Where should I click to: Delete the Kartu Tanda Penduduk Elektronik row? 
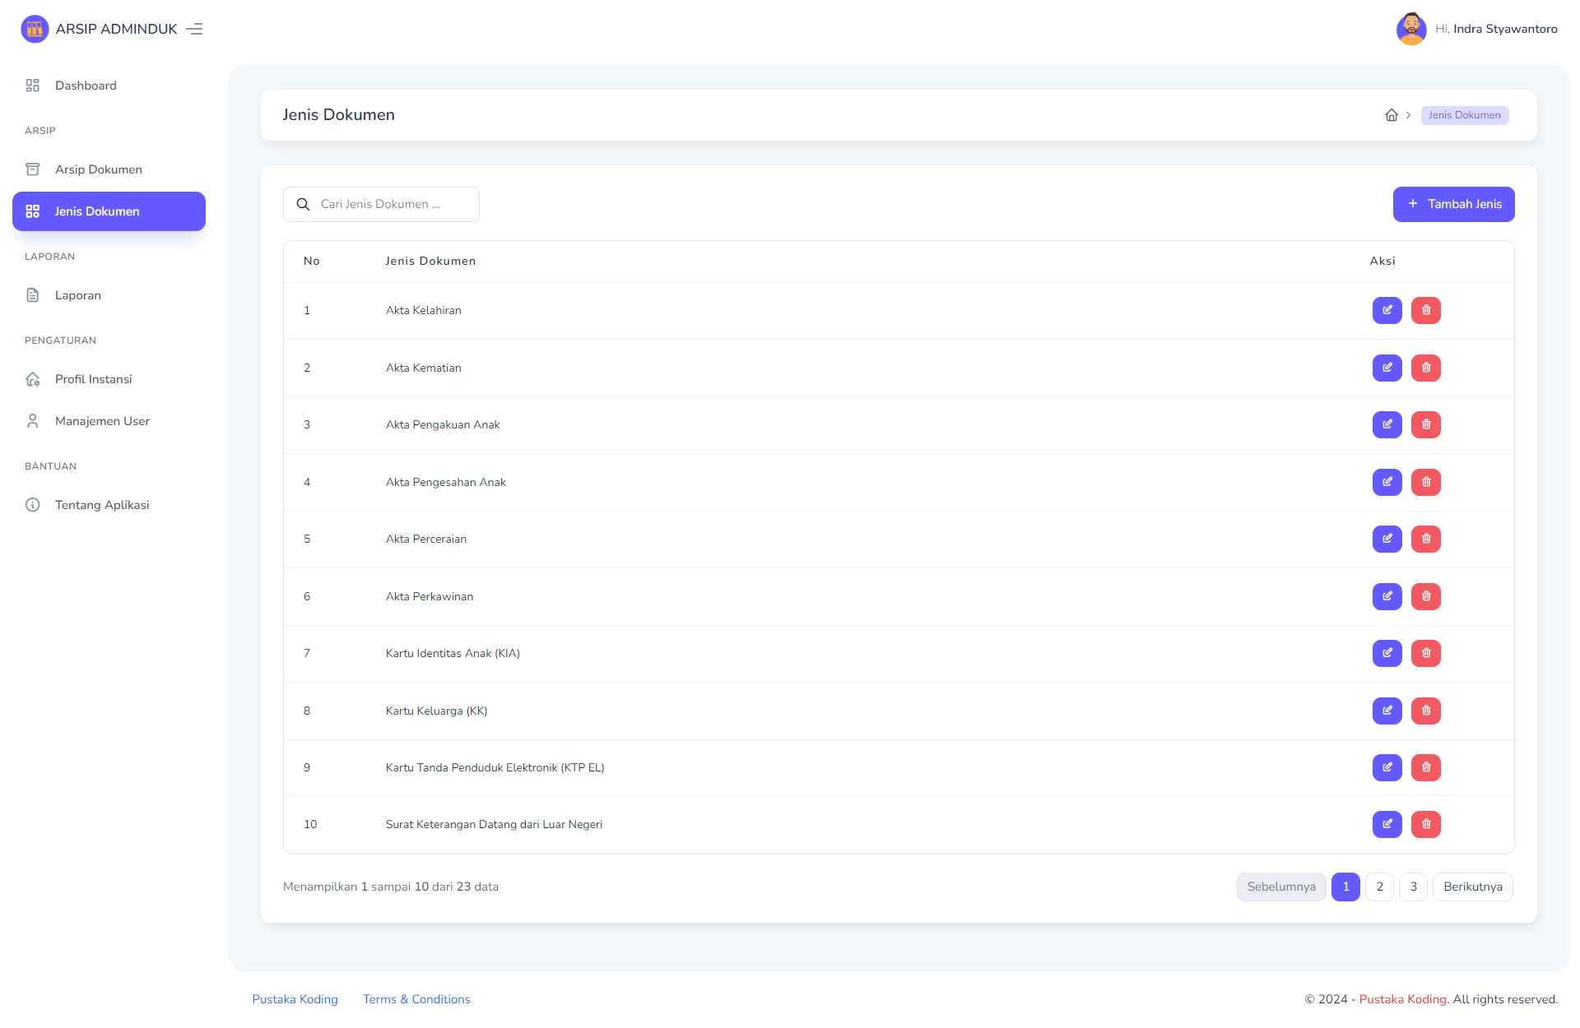pos(1426,767)
